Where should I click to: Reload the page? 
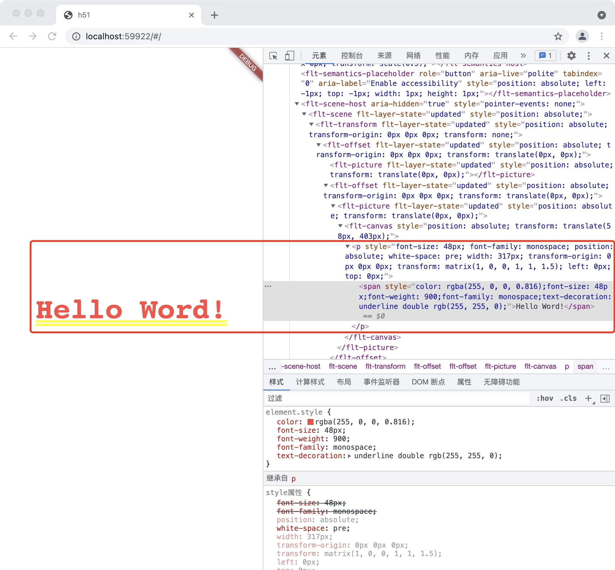point(52,36)
